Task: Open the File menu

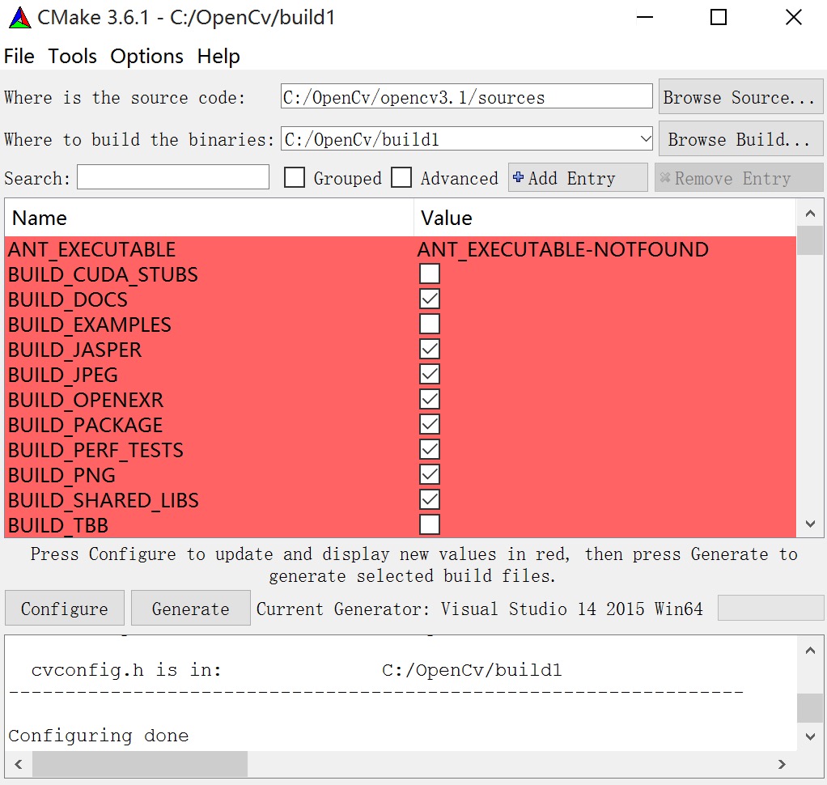Action: [x=19, y=56]
